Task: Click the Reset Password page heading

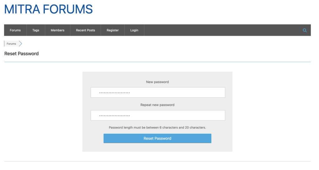Action: coord(21,54)
